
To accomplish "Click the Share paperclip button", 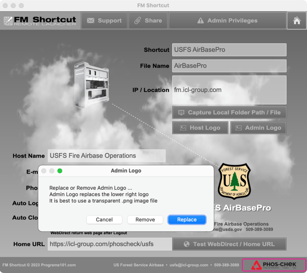I will (148, 20).
